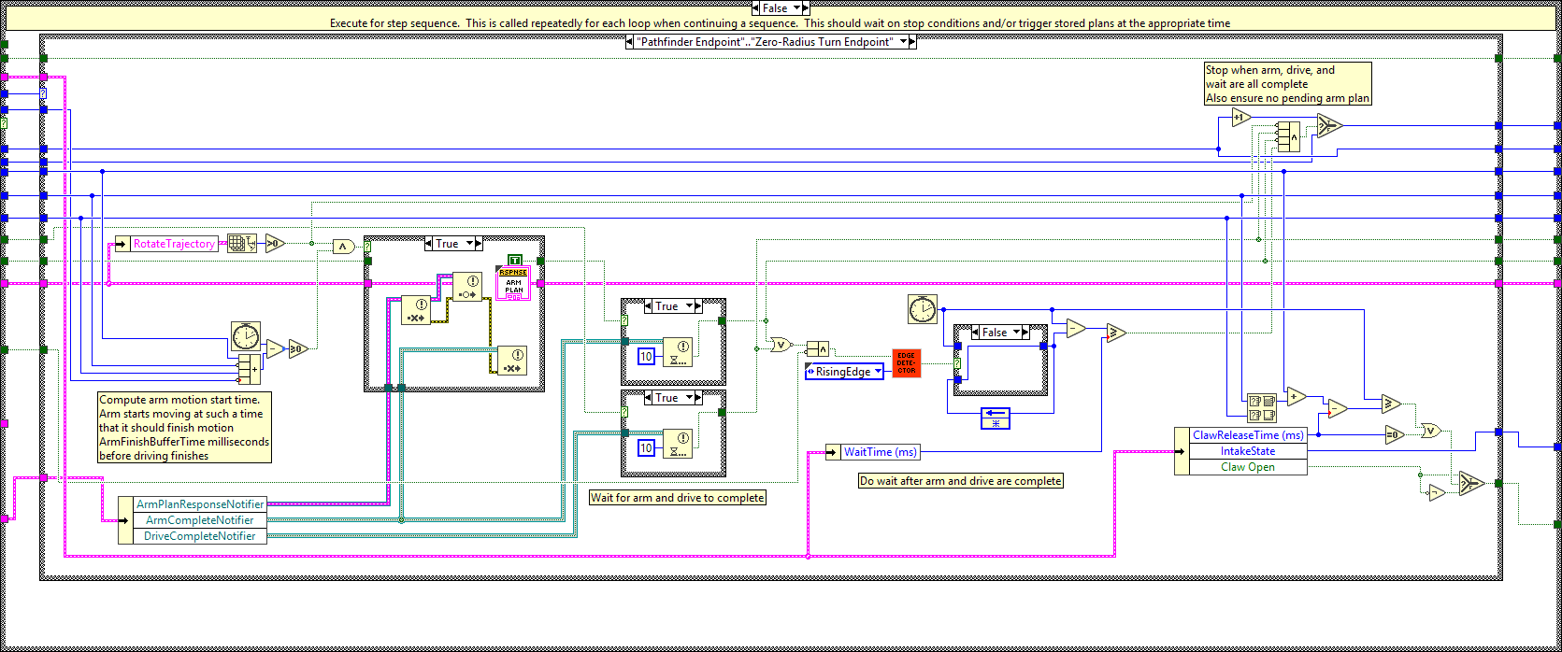This screenshot has width=1562, height=652.
Task: Select IntakeState bundle element
Action: tap(1248, 451)
